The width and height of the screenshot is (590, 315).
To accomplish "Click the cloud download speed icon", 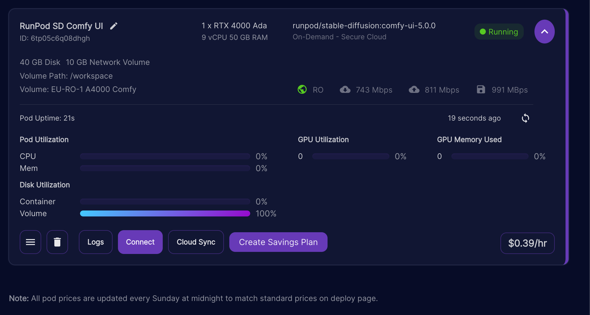I will pos(345,89).
